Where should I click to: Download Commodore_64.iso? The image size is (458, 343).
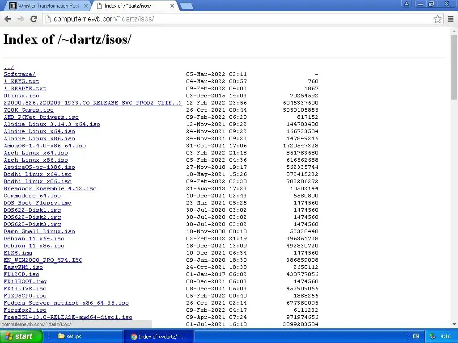point(32,196)
